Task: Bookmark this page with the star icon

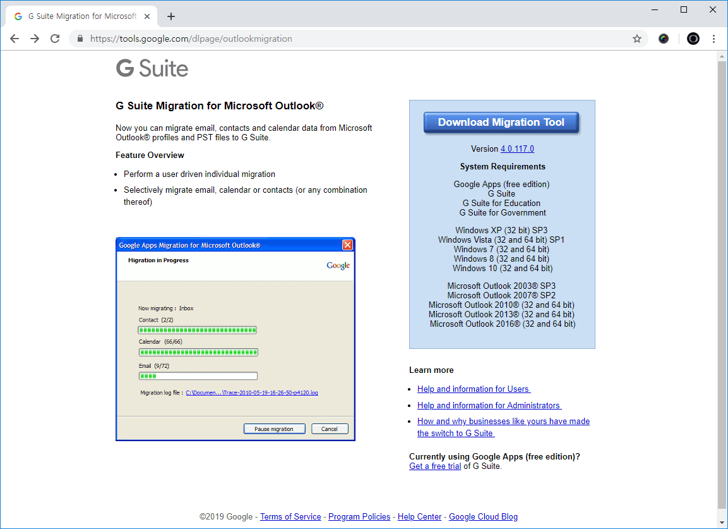Action: [x=637, y=39]
